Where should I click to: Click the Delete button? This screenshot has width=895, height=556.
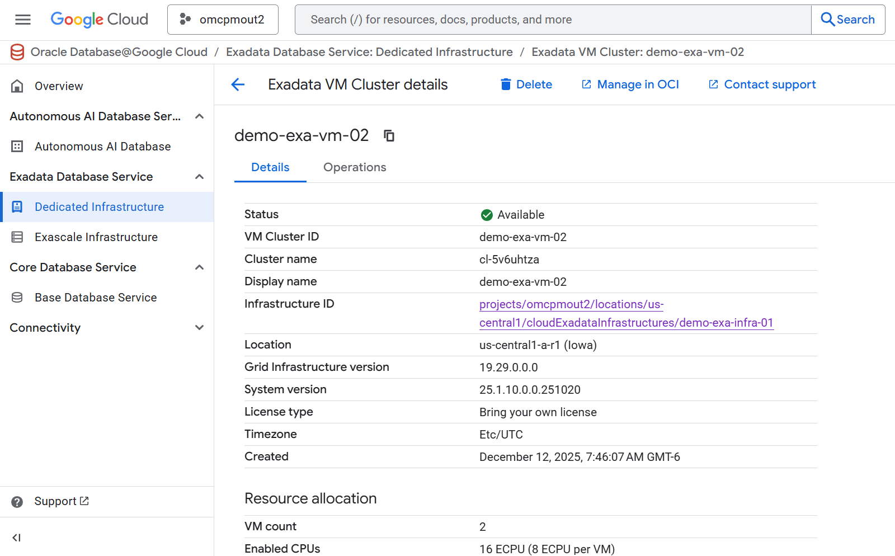click(x=526, y=84)
